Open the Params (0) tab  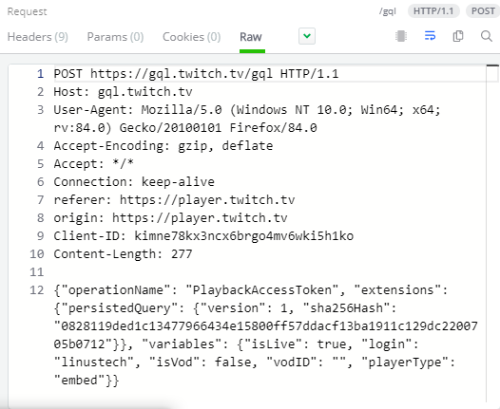tap(115, 37)
